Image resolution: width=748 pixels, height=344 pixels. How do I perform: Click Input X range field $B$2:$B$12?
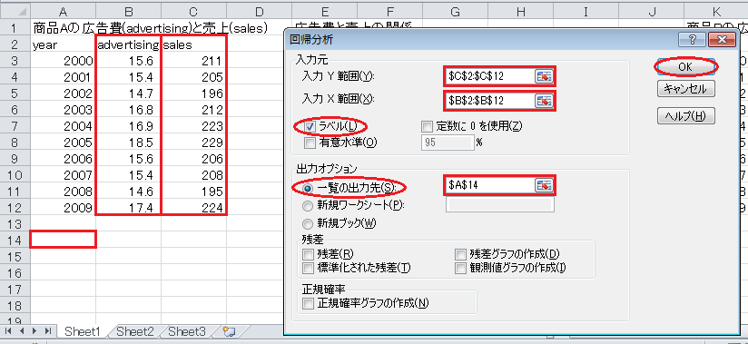[x=489, y=100]
